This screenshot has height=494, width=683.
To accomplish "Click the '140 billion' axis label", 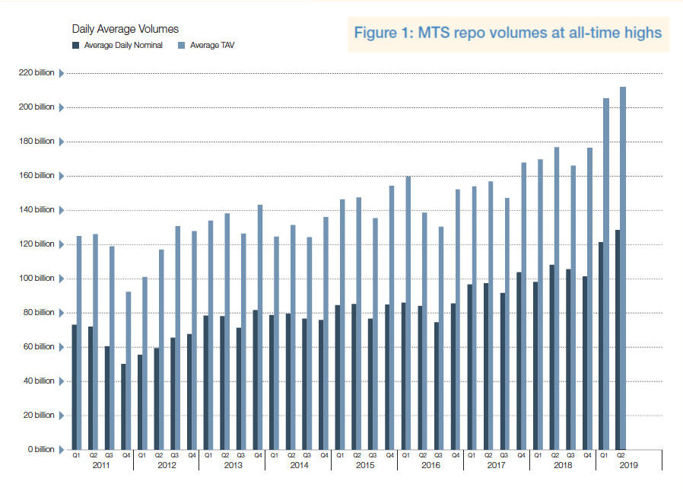I will (37, 210).
